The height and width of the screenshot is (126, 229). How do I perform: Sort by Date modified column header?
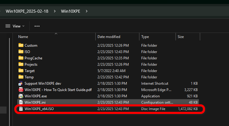pos(109,37)
